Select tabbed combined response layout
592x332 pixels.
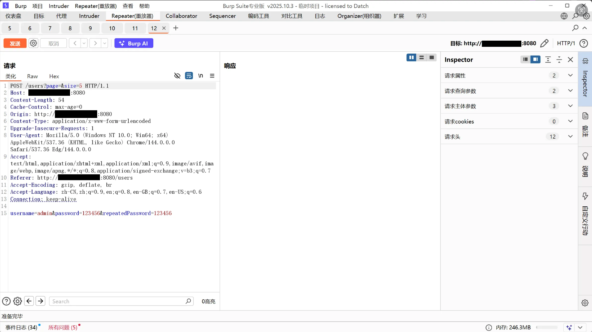[432, 58]
